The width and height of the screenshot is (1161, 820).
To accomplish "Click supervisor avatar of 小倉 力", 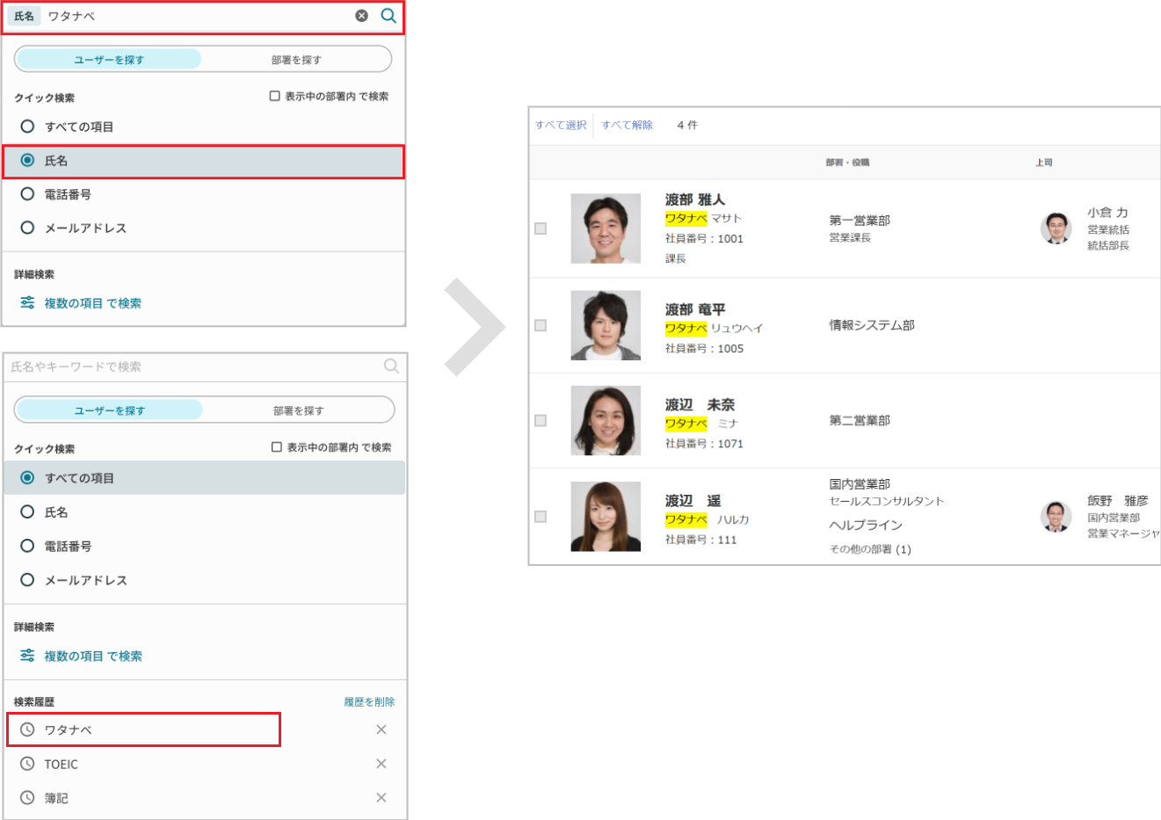I will (x=1056, y=229).
